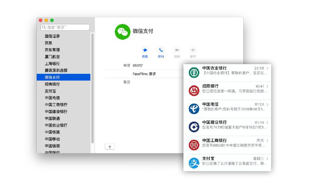Open the 招商银行 message preview text
The height and width of the screenshot is (189, 309).
(x=235, y=91)
